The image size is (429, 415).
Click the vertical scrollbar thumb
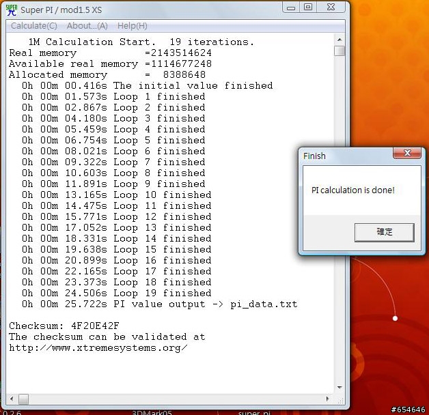click(x=340, y=51)
